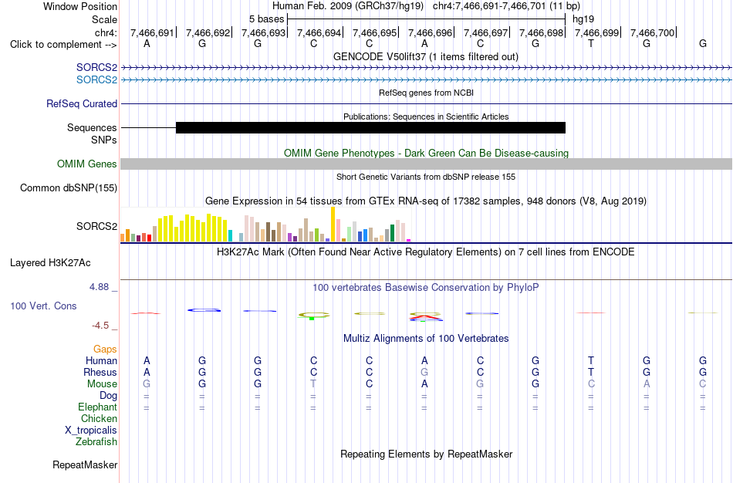The image size is (733, 483).
Task: Select the X_tropicalis species label
Action: tap(91, 431)
